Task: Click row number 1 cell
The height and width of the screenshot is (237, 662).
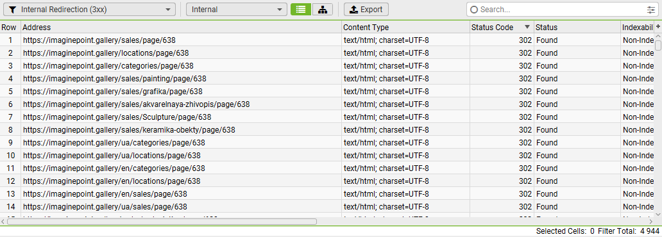Action: [x=10, y=40]
